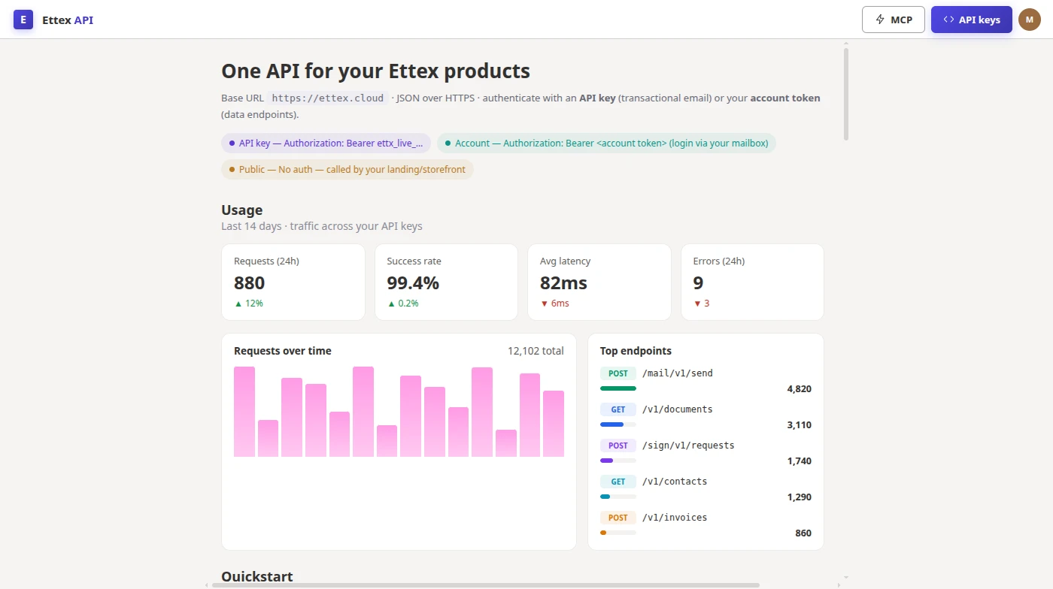
Task: Click the Ettex API title
Action: (x=68, y=20)
